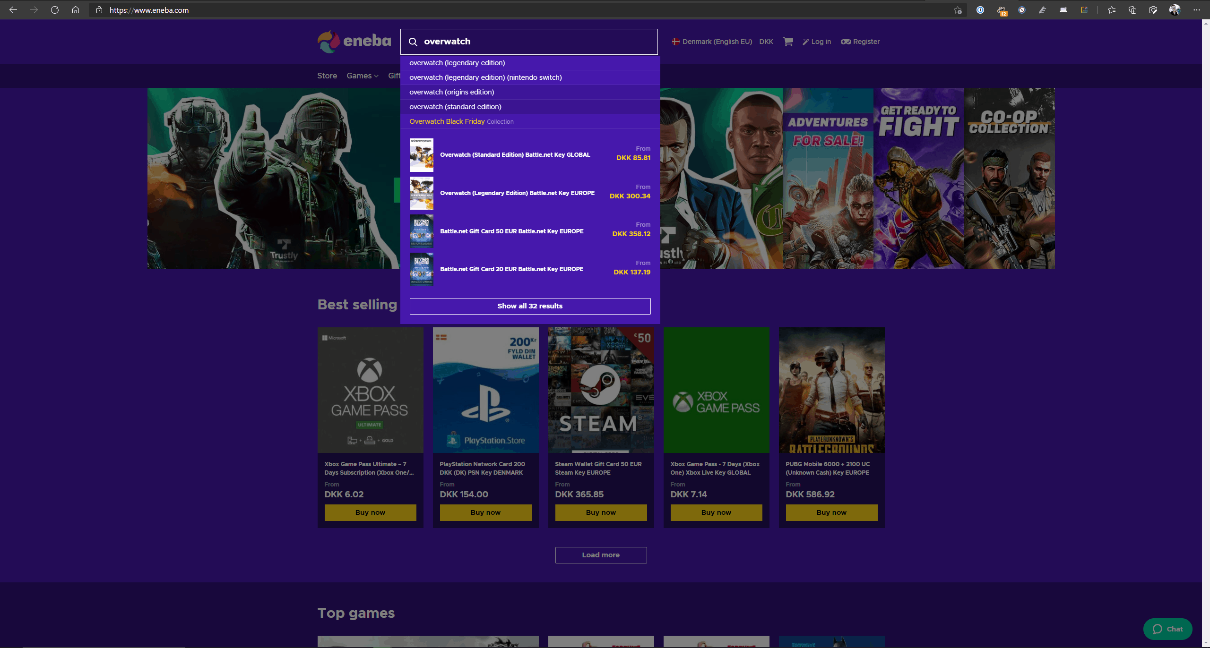The height and width of the screenshot is (648, 1210).
Task: Buy now Xbox Game Pass Ultimate
Action: [x=370, y=512]
